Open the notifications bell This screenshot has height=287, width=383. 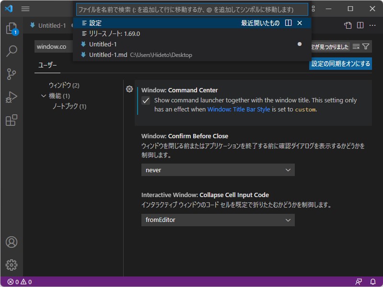pyautogui.click(x=373, y=282)
